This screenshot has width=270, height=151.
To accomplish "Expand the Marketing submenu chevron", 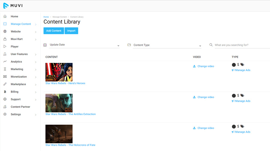I will click(36, 70).
